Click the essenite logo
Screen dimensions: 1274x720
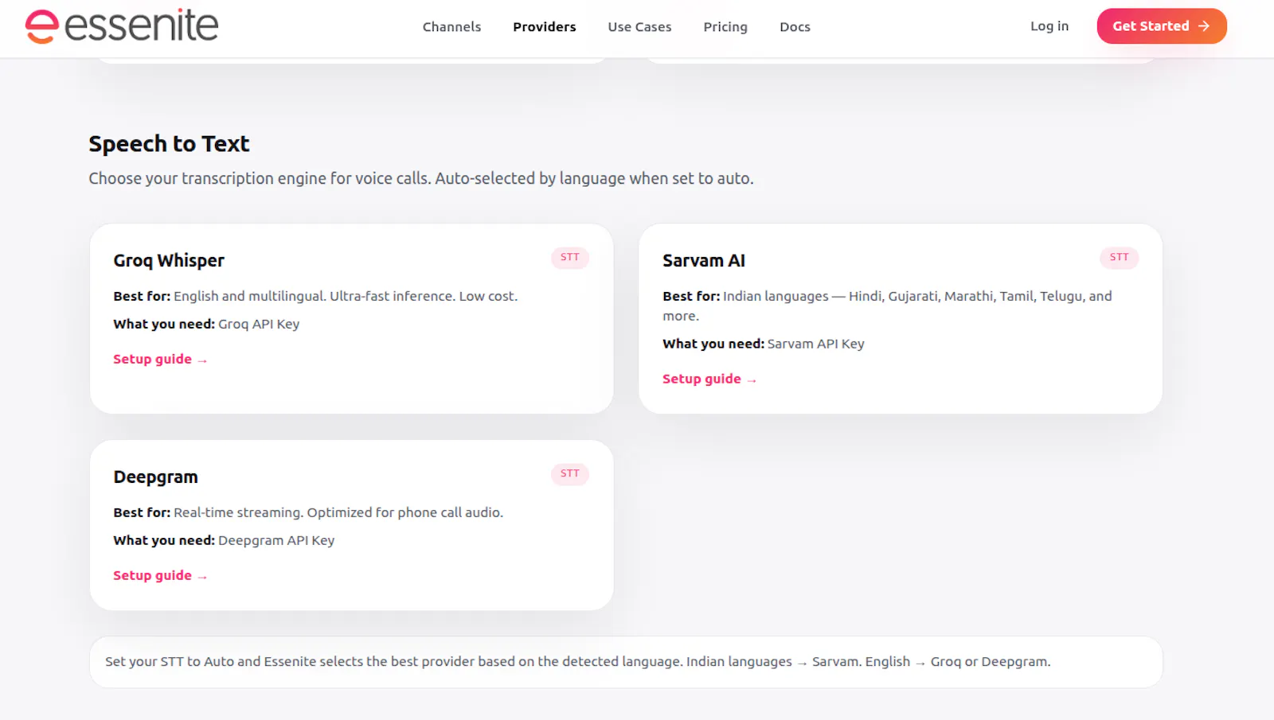(x=122, y=26)
